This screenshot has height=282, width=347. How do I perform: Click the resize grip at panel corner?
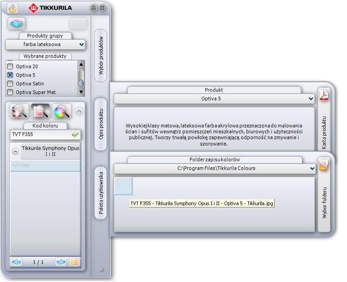(102, 270)
